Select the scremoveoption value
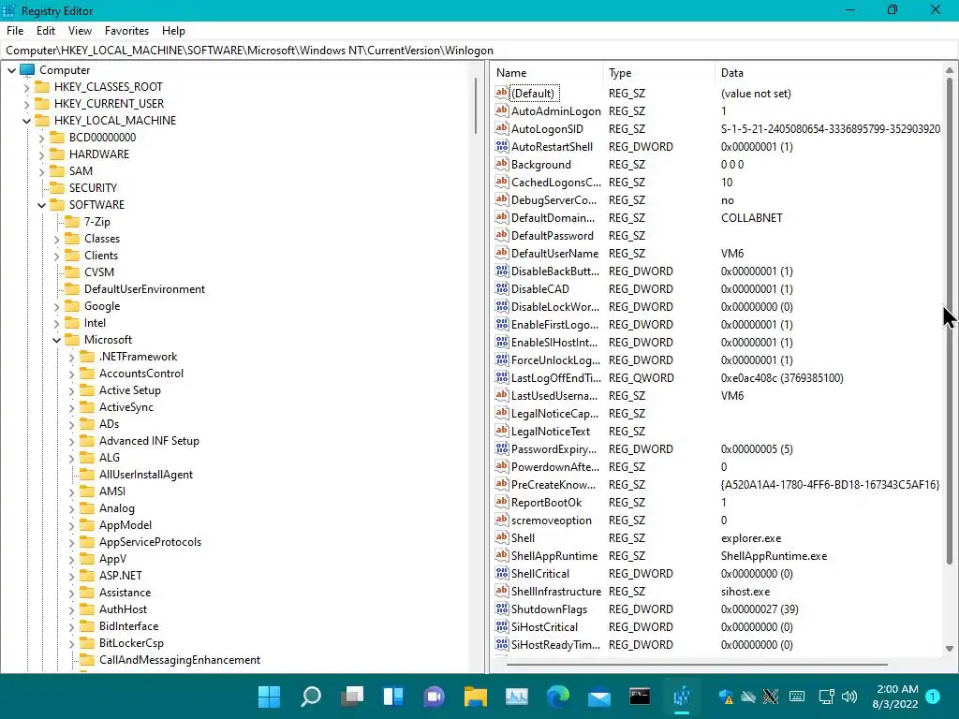The image size is (959, 719). (x=551, y=521)
